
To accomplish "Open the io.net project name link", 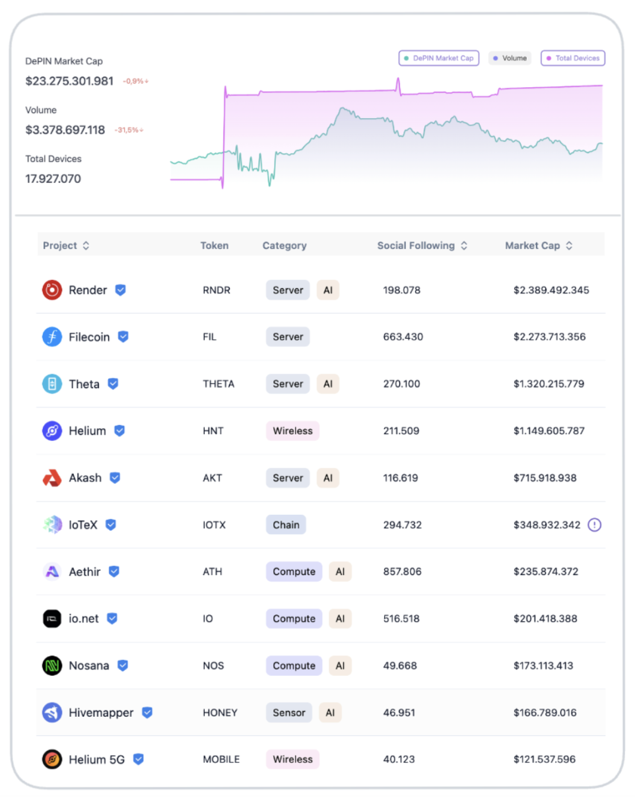I will pyautogui.click(x=84, y=618).
